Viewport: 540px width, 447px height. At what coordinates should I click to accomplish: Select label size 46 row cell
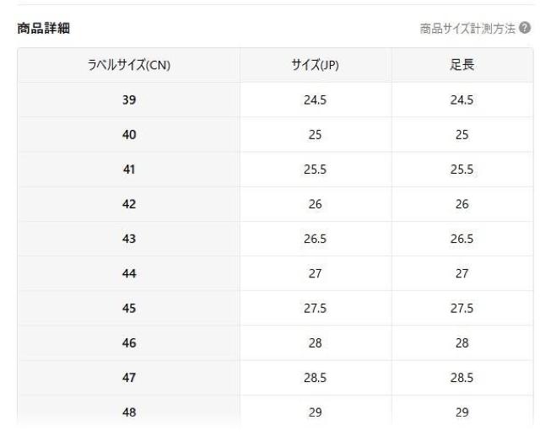(130, 343)
